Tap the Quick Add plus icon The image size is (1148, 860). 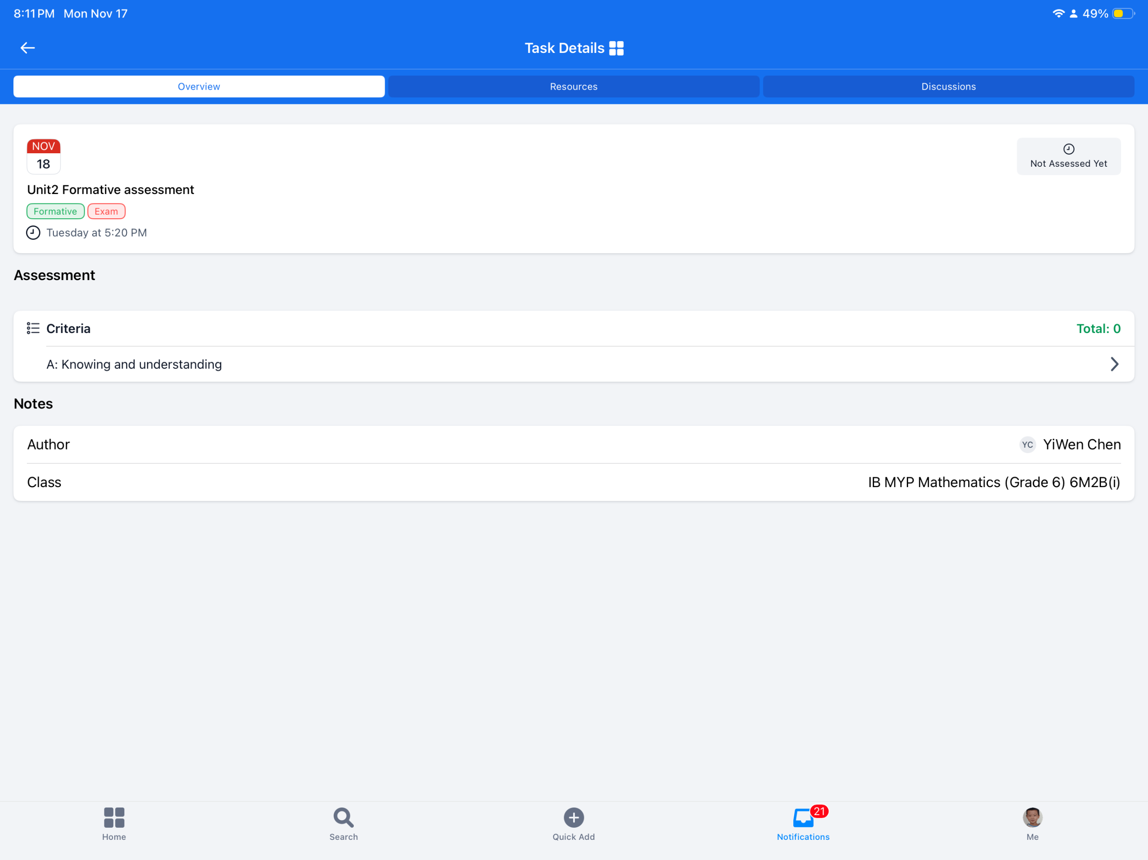click(574, 817)
